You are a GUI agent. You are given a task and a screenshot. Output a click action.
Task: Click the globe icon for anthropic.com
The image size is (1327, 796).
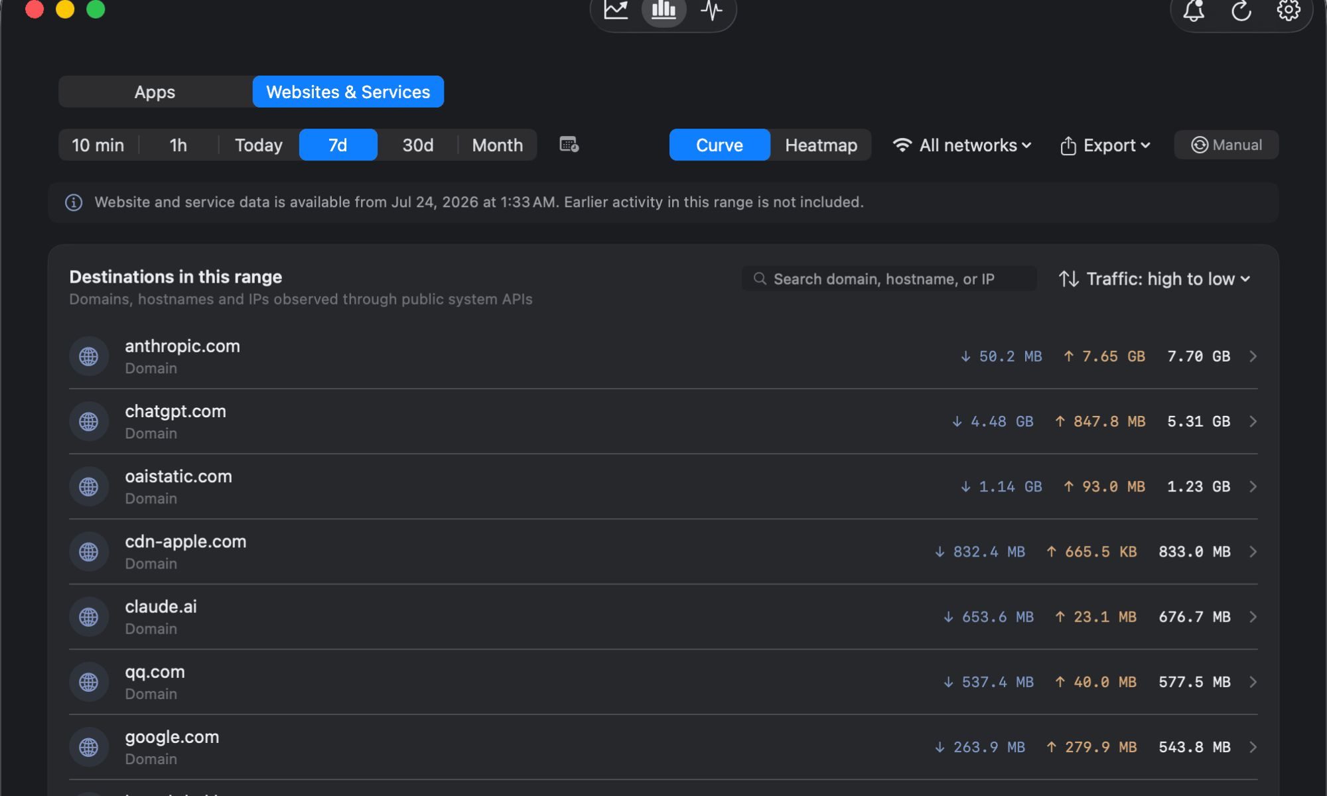click(89, 357)
